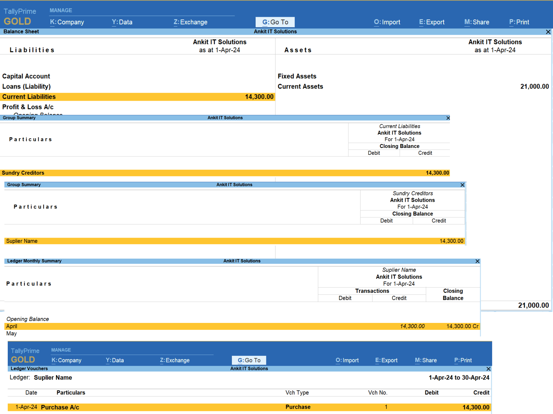Click Z:Exchange in Ledger Vouchers window

coord(175,360)
